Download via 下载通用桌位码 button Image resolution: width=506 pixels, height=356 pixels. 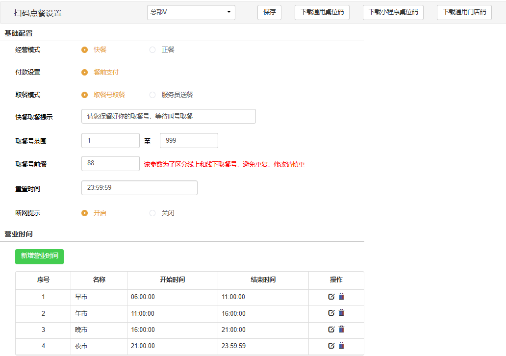[322, 12]
